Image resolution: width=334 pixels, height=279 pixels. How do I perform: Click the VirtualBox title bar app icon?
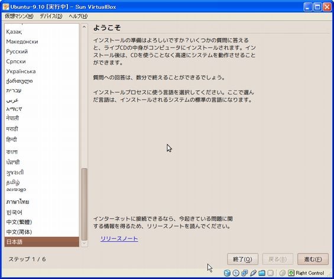[6, 7]
